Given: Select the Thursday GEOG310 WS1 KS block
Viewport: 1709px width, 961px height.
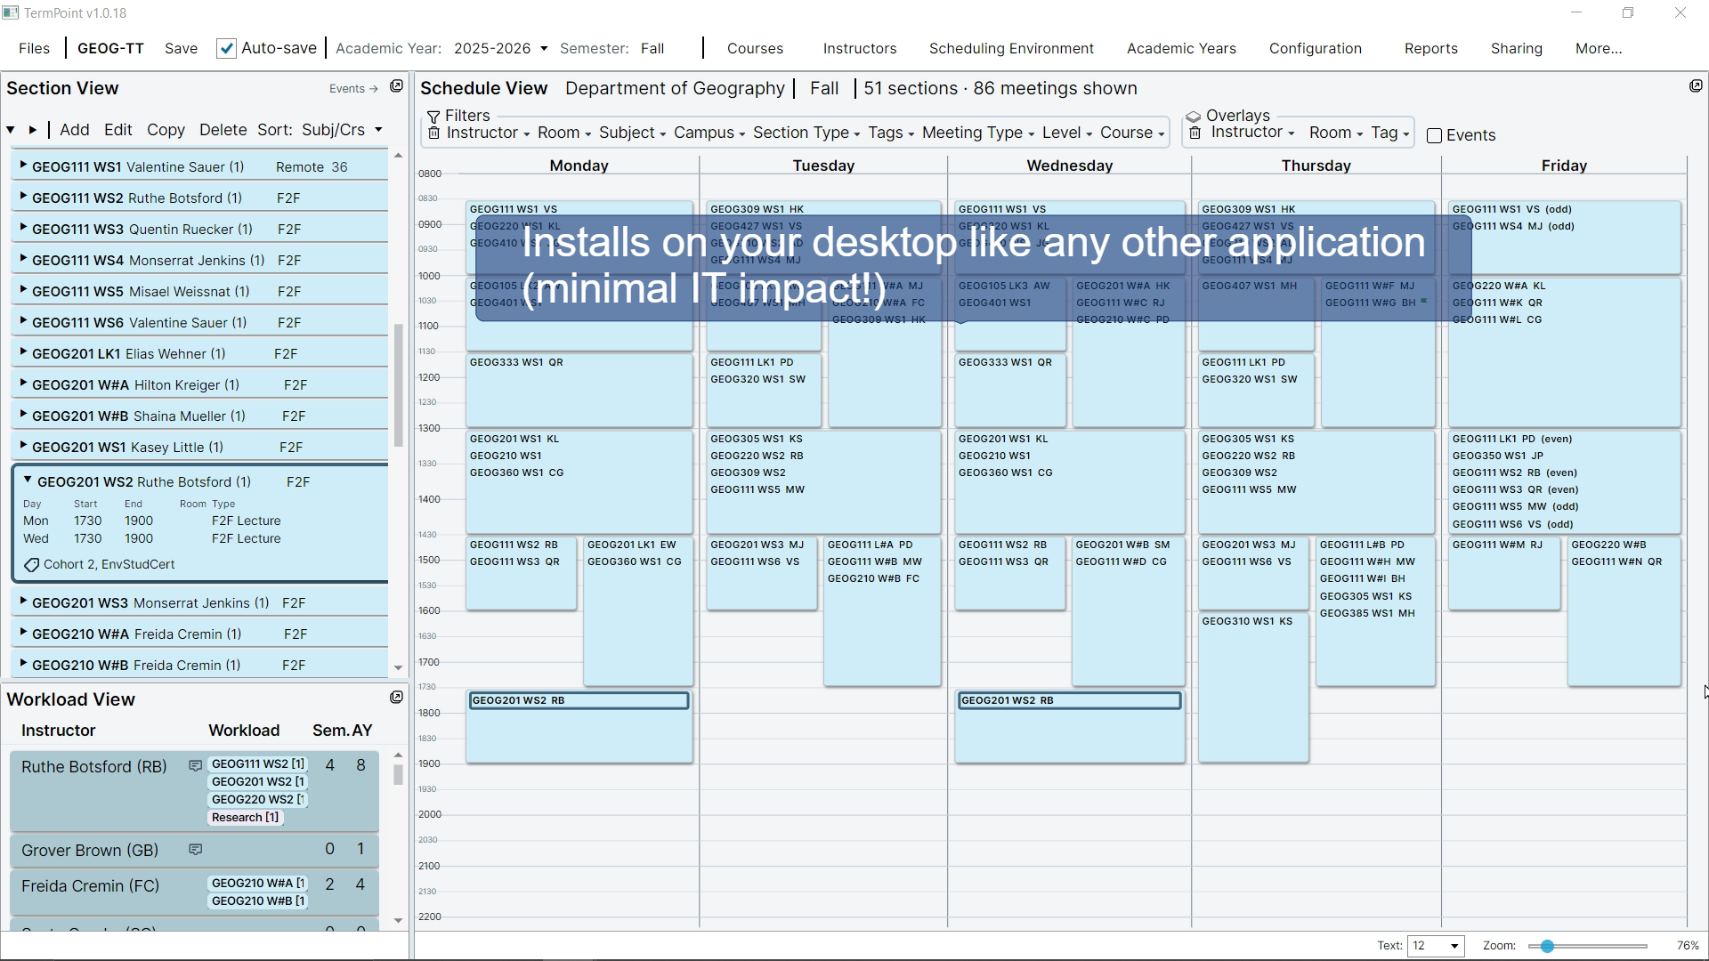Looking at the screenshot, I should 1252,687.
